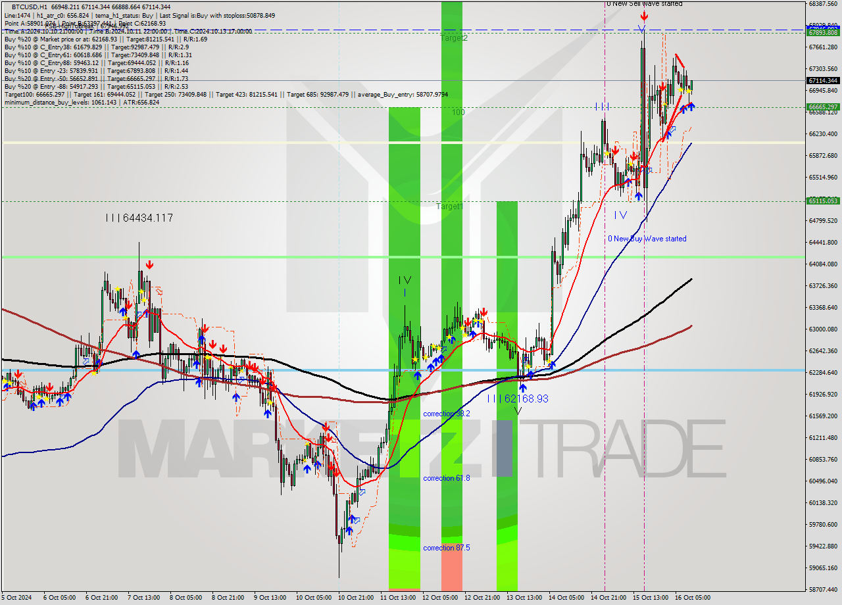Click the 67303.560 price axis value
The width and height of the screenshot is (842, 605).
pos(823,68)
